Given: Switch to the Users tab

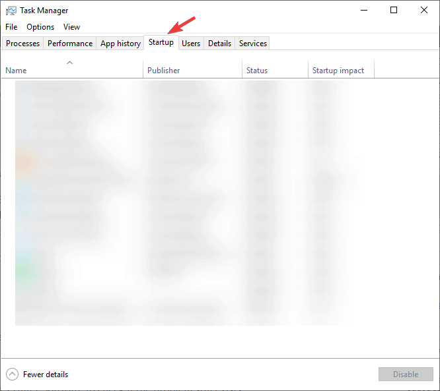Looking at the screenshot, I should click(191, 44).
